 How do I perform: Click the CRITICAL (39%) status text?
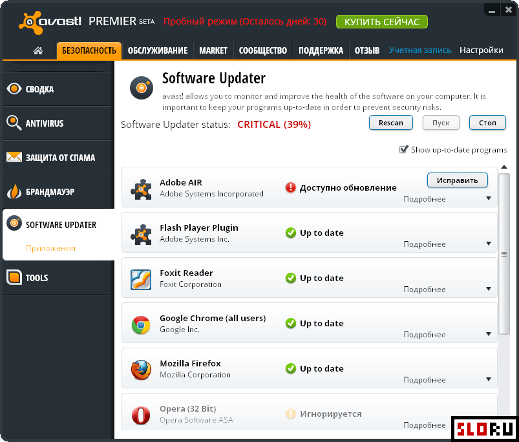coord(274,125)
